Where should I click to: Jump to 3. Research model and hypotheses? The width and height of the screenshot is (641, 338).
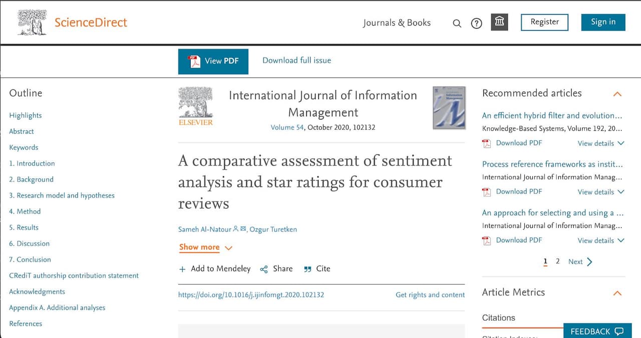click(x=62, y=195)
